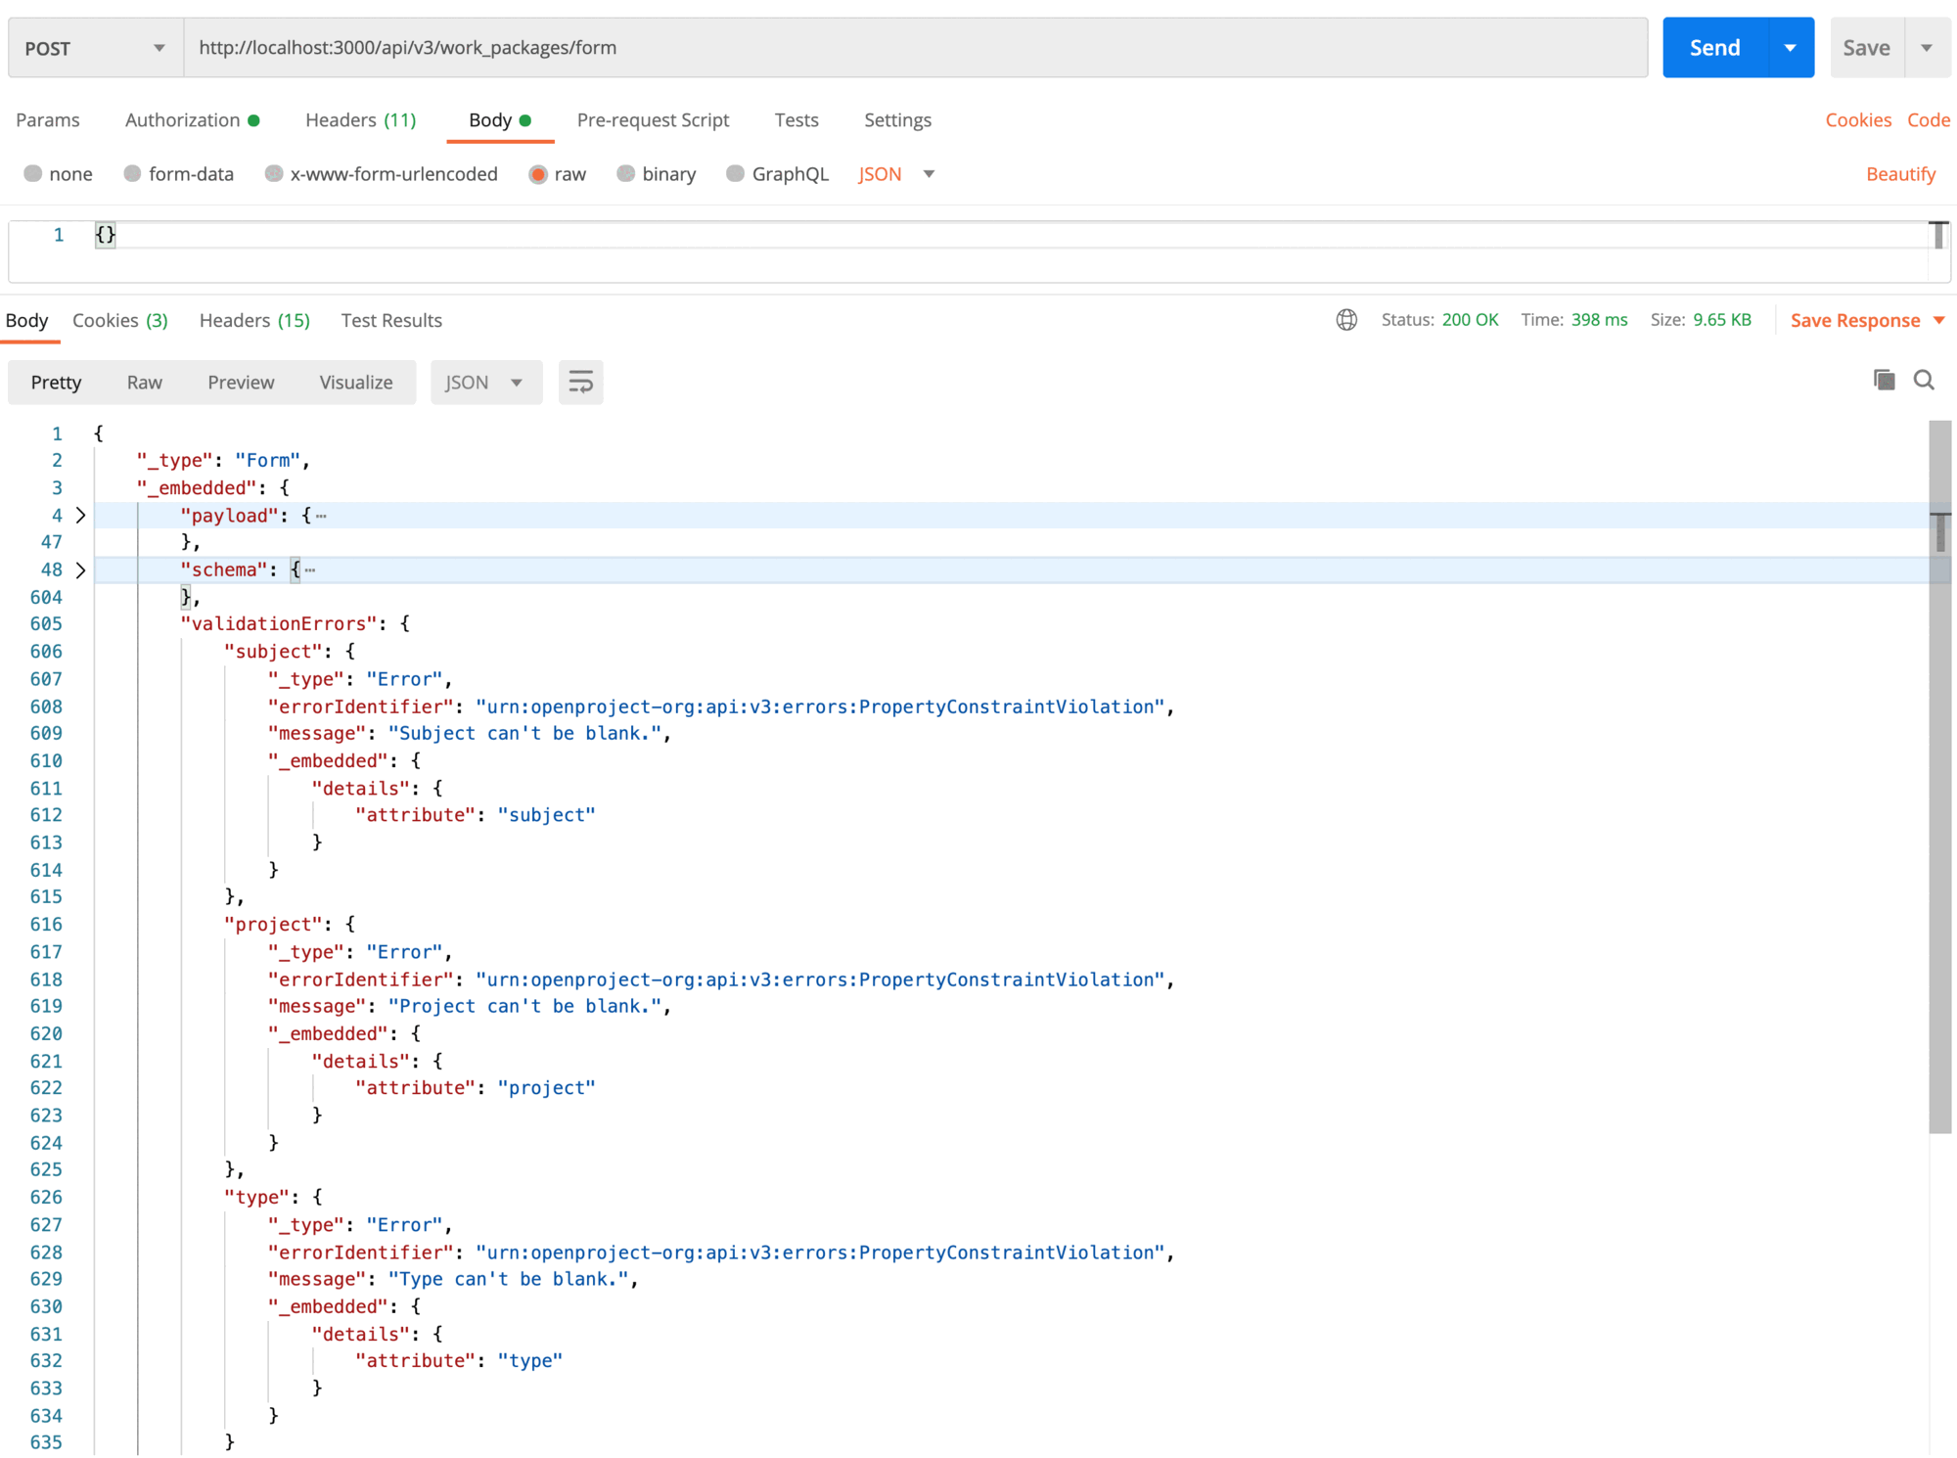The height and width of the screenshot is (1458, 1957).
Task: Expand the collapsed payload object on line 4
Action: [x=80, y=515]
